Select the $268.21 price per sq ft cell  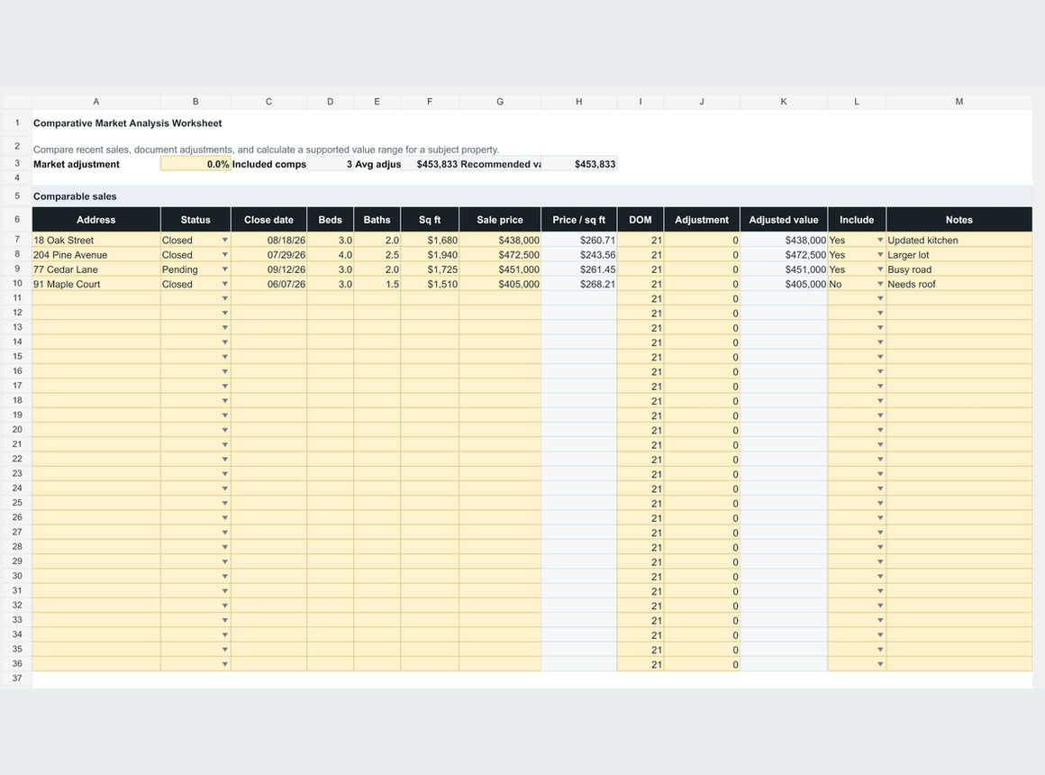click(x=579, y=284)
